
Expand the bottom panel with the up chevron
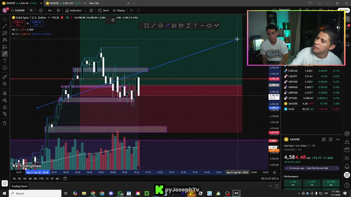coord(270,186)
